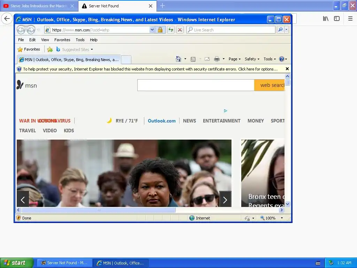Image resolution: width=357 pixels, height=268 pixels.
Task: Click the Favorites star button
Action: click(29, 49)
